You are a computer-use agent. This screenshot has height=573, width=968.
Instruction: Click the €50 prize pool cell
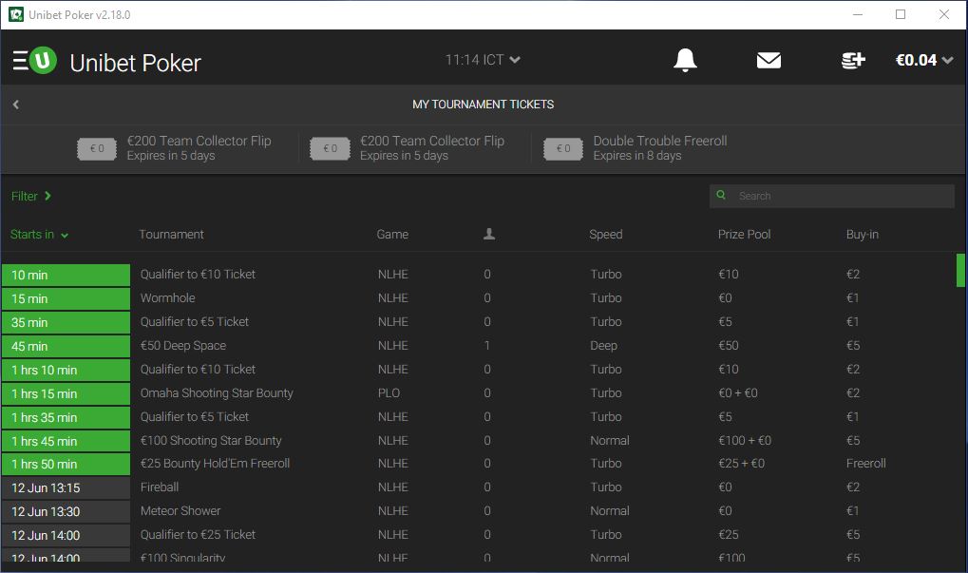pos(729,346)
